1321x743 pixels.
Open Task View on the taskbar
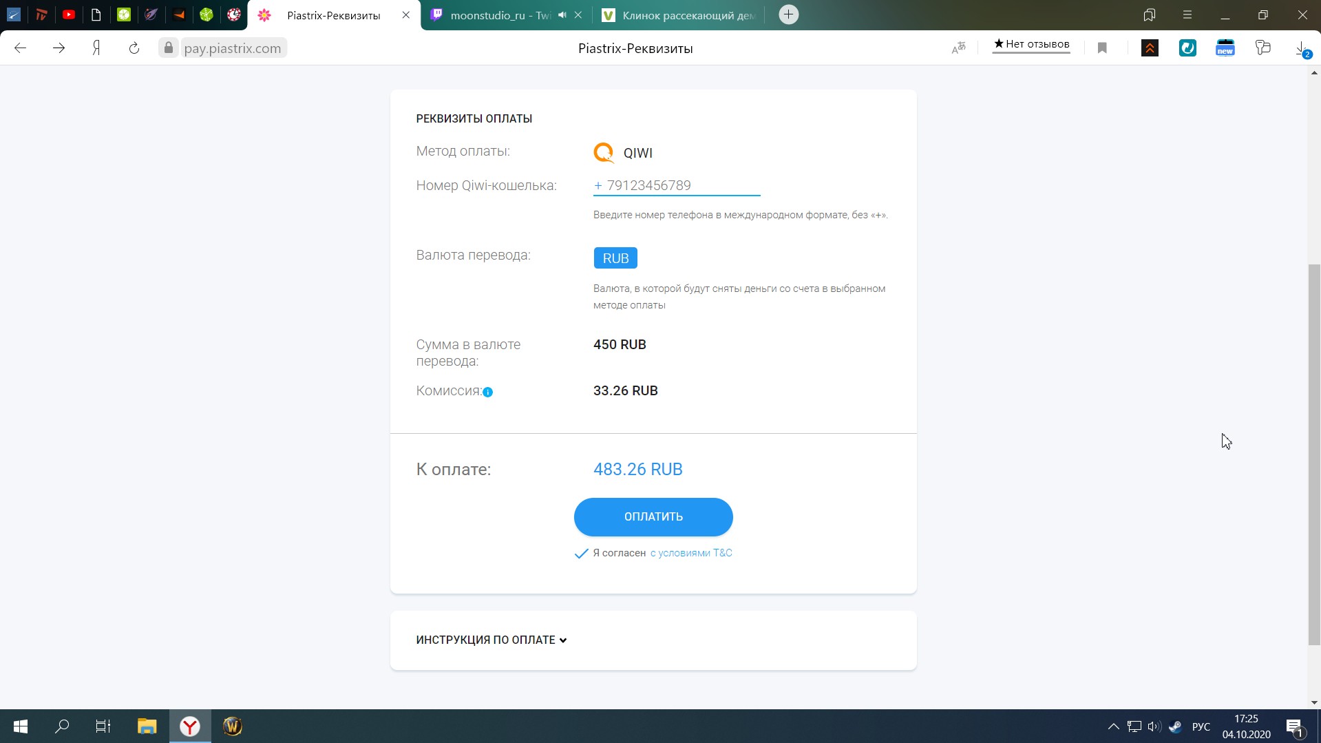click(103, 726)
